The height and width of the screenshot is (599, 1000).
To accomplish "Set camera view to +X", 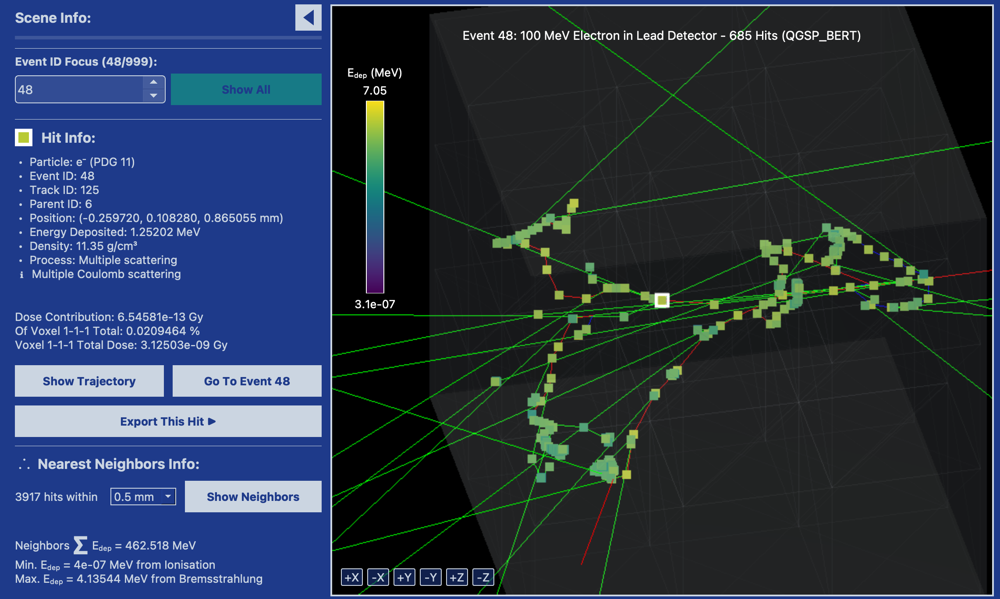I will point(352,577).
